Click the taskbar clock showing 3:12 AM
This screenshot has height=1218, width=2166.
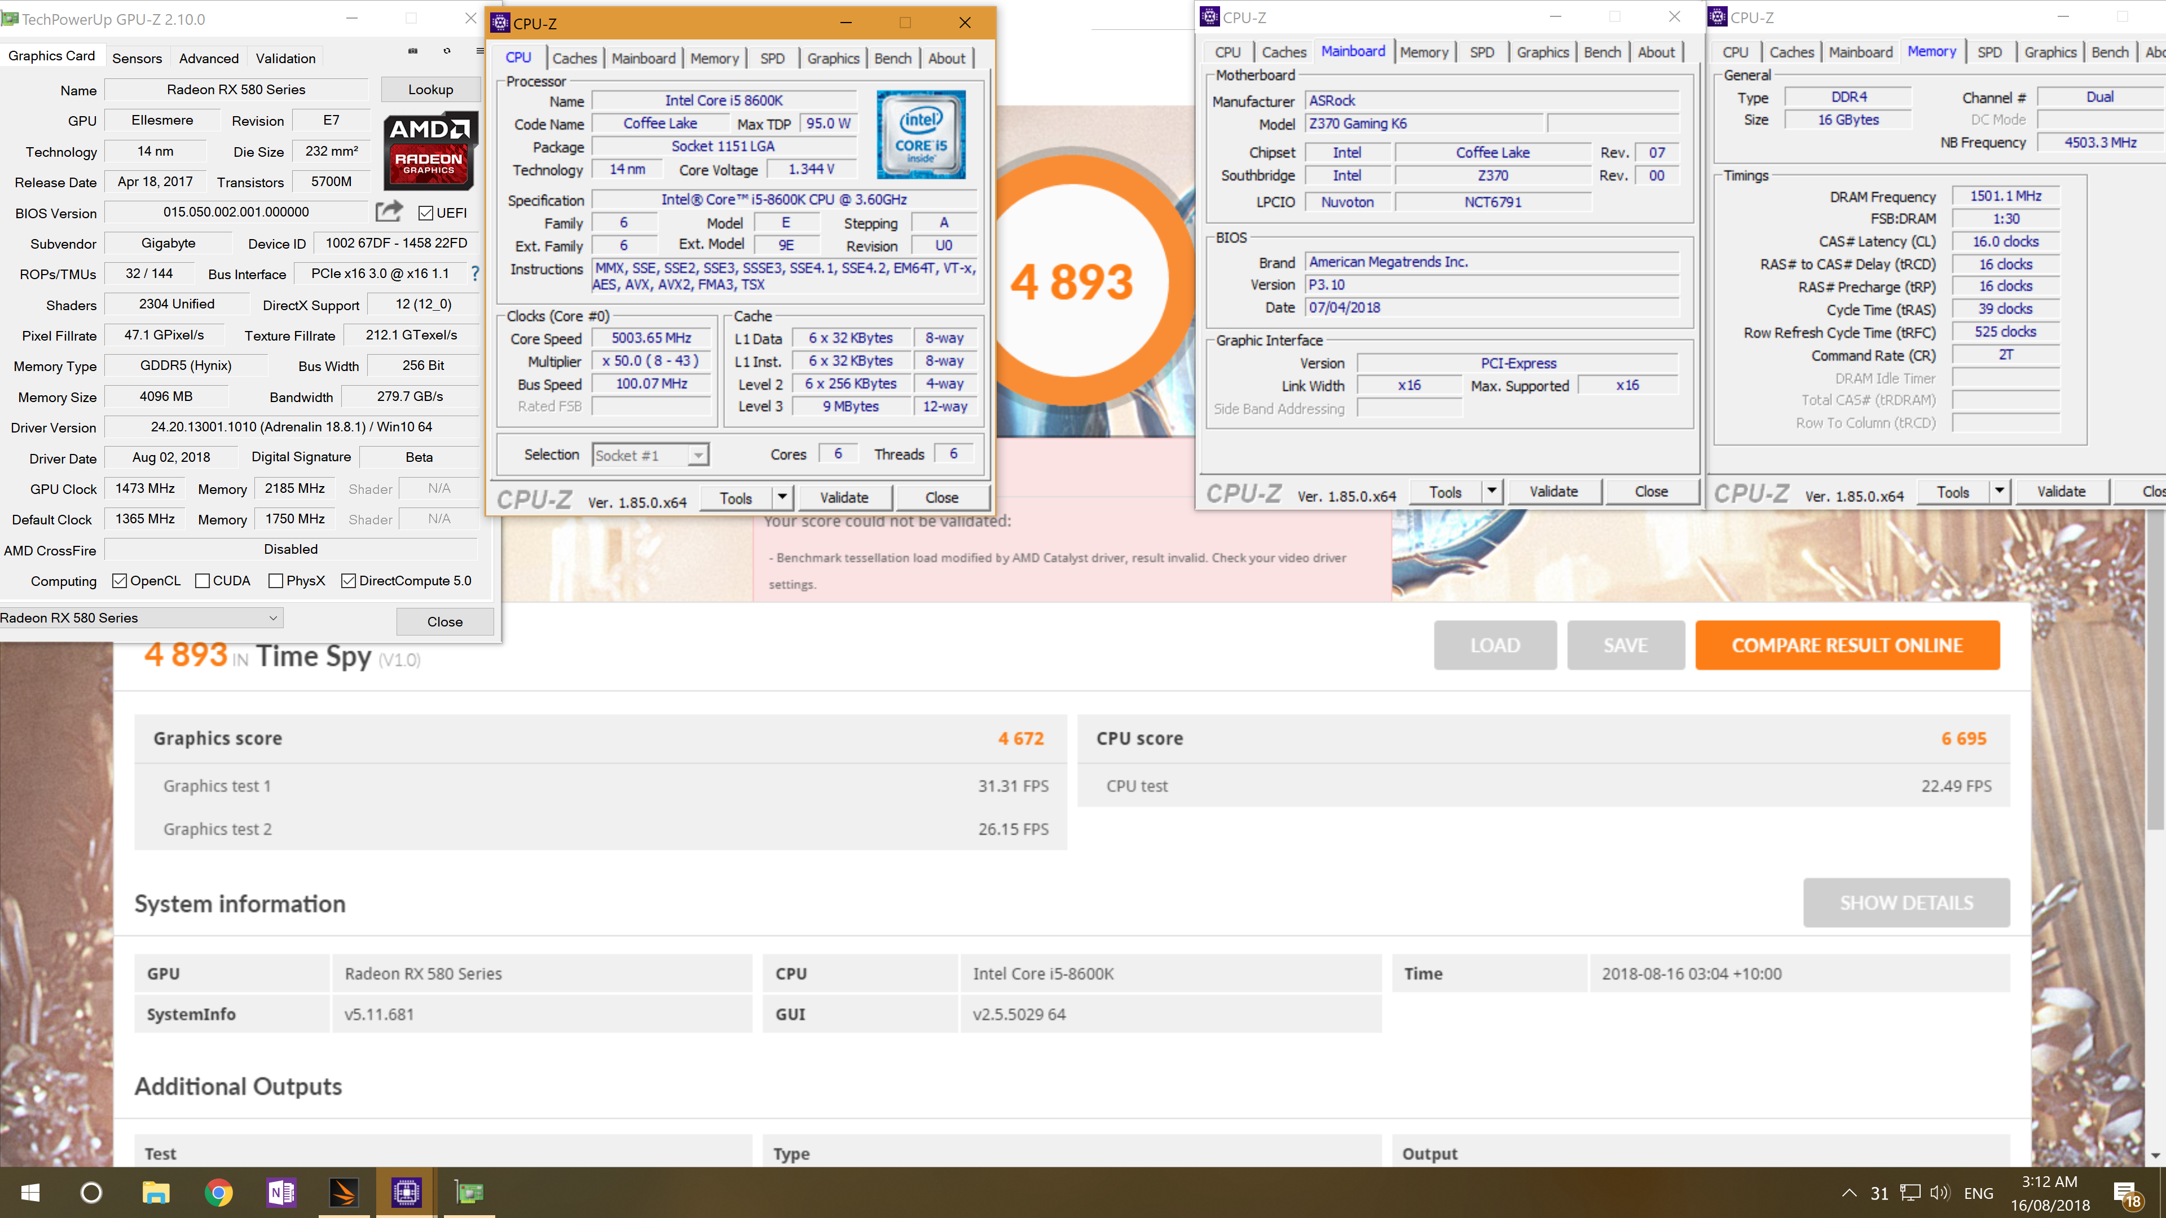[2050, 1193]
